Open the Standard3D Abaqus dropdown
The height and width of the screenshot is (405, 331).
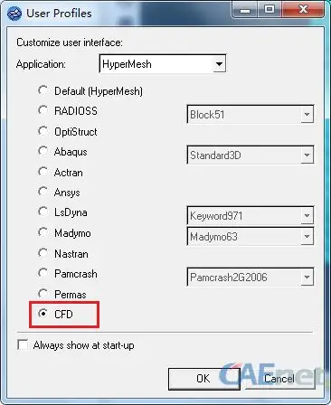click(251, 155)
